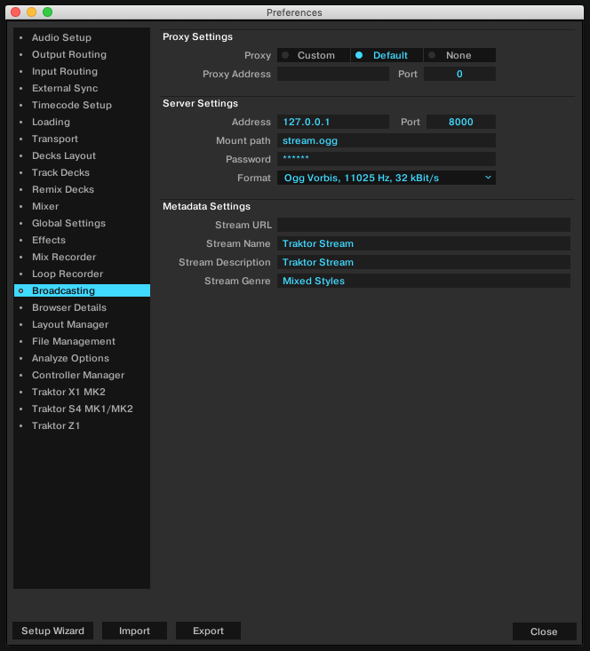Viewport: 590px width, 651px height.
Task: Select the Default proxy radio option
Action: pyautogui.click(x=387, y=55)
